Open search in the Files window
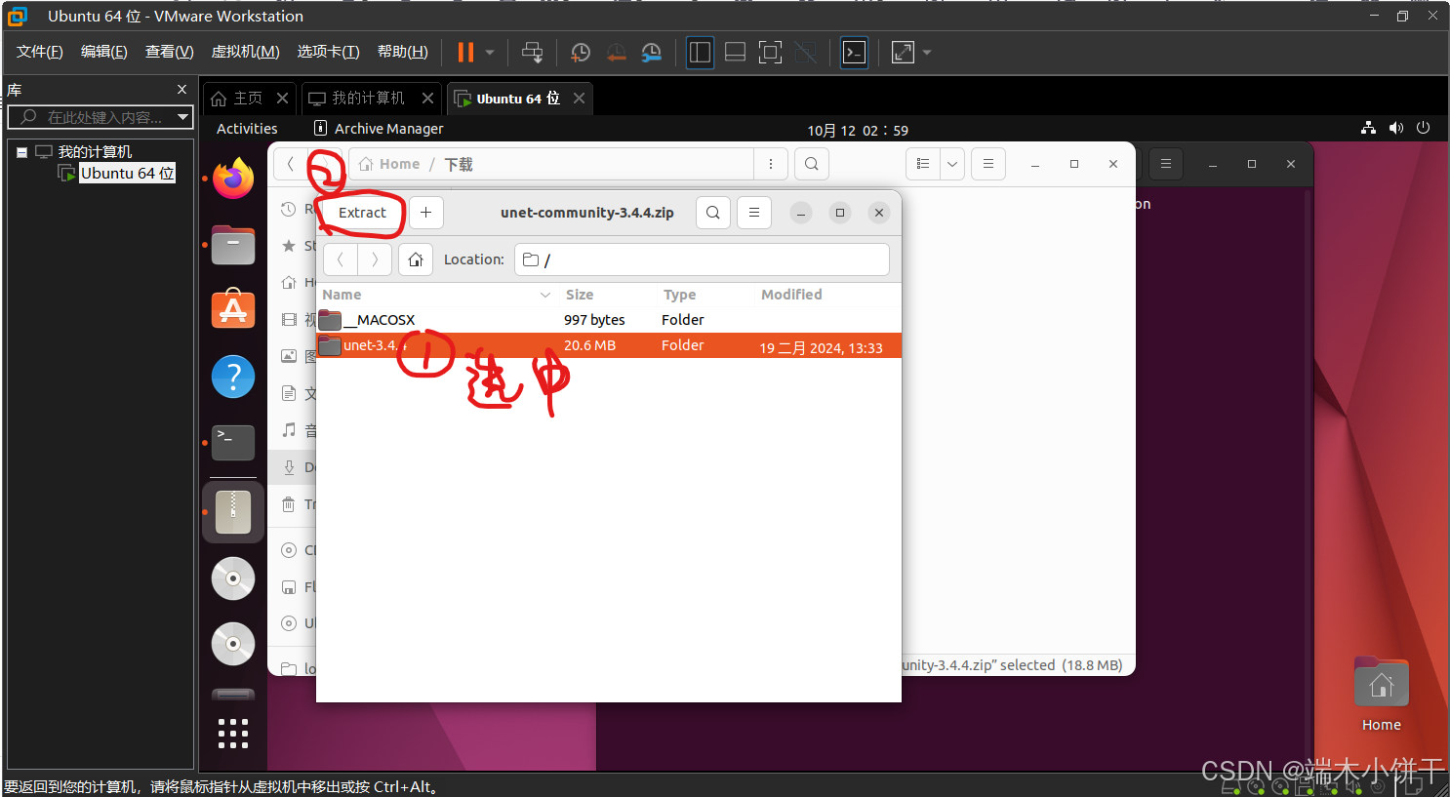Image resolution: width=1450 pixels, height=797 pixels. coord(812,164)
